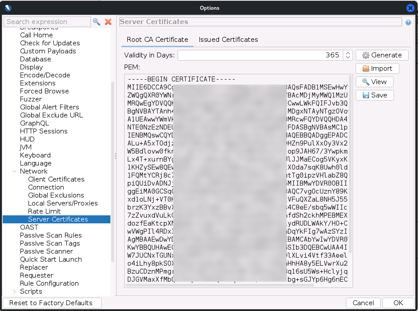This screenshot has height=311, width=418.
Task: Reset to Factory Defaults
Action: [x=52, y=303]
